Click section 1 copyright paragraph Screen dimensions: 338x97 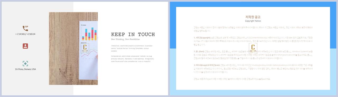253,41
